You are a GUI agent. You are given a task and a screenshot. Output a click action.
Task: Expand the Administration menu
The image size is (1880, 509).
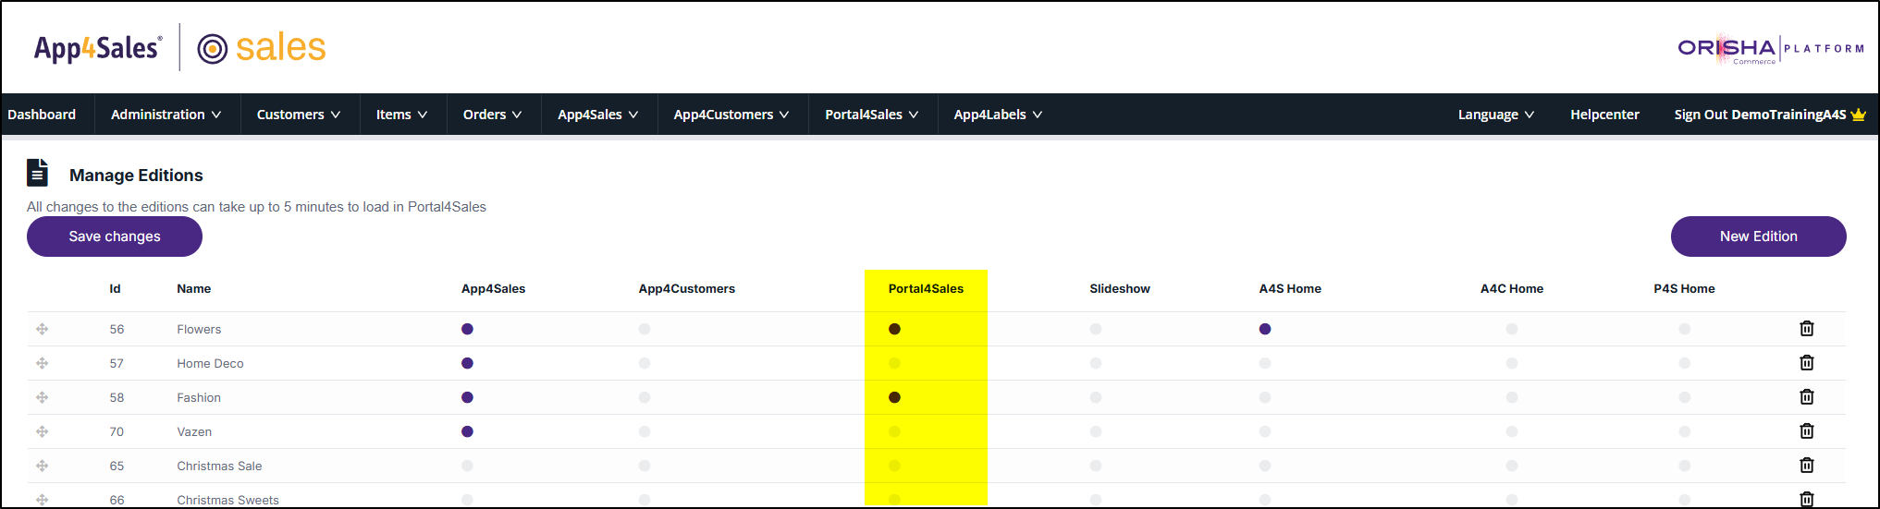pyautogui.click(x=166, y=115)
